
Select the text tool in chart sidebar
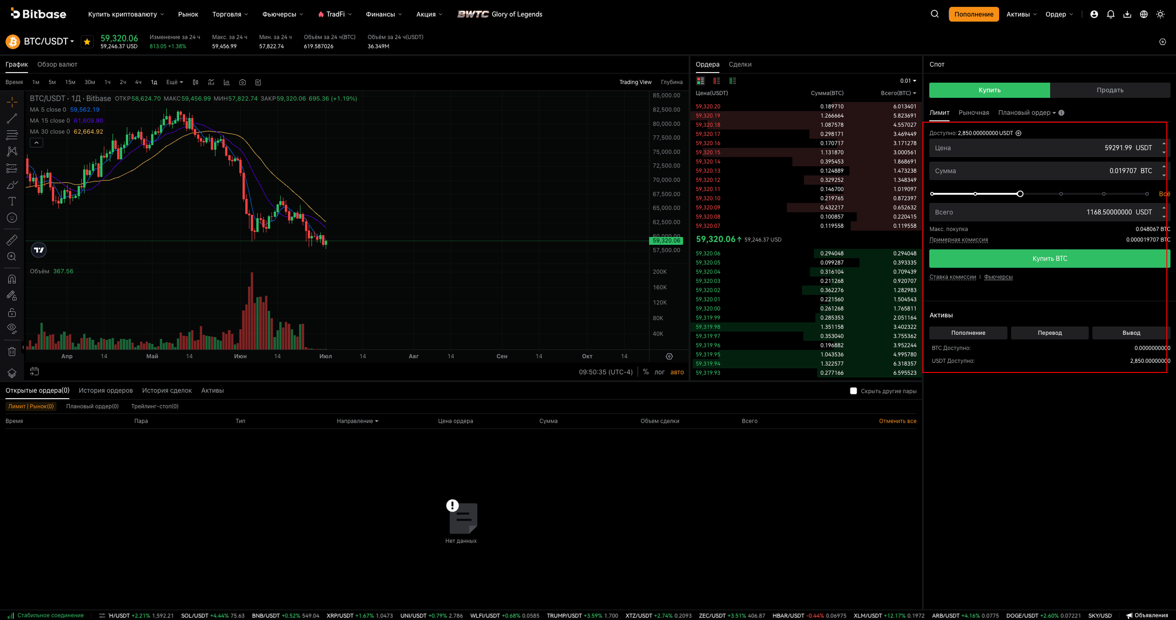coord(12,201)
